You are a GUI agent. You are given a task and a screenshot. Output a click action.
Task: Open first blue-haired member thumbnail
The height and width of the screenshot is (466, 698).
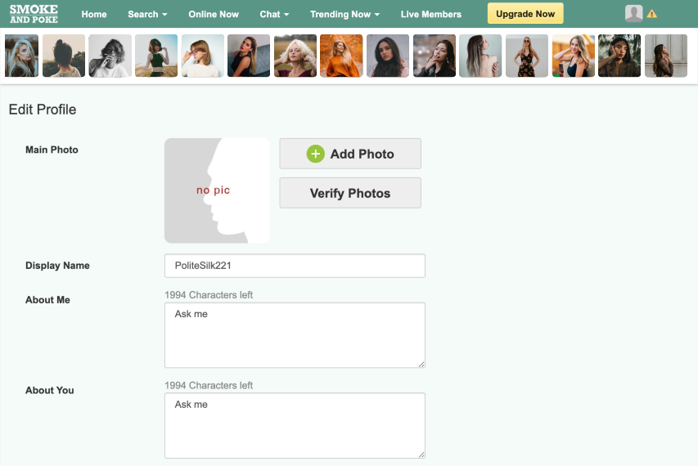[22, 56]
